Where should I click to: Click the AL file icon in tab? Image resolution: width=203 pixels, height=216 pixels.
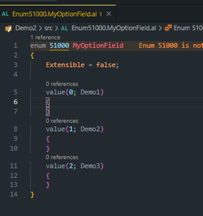(5, 14)
